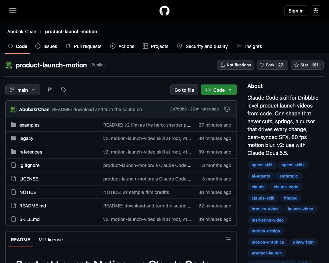This screenshot has width=329, height=263.
Task: Click committer avatar in latest commit row
Action: [13, 109]
